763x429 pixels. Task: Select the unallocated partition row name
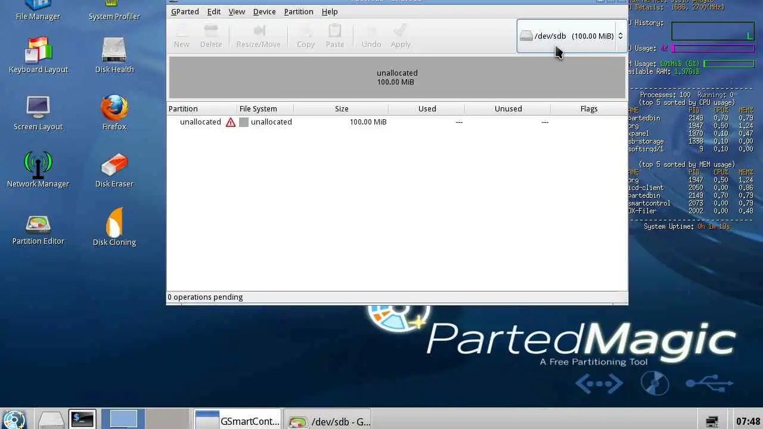[x=200, y=122]
